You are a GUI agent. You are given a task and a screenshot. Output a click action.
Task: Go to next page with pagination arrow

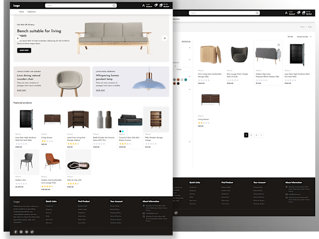pyautogui.click(x=261, y=135)
